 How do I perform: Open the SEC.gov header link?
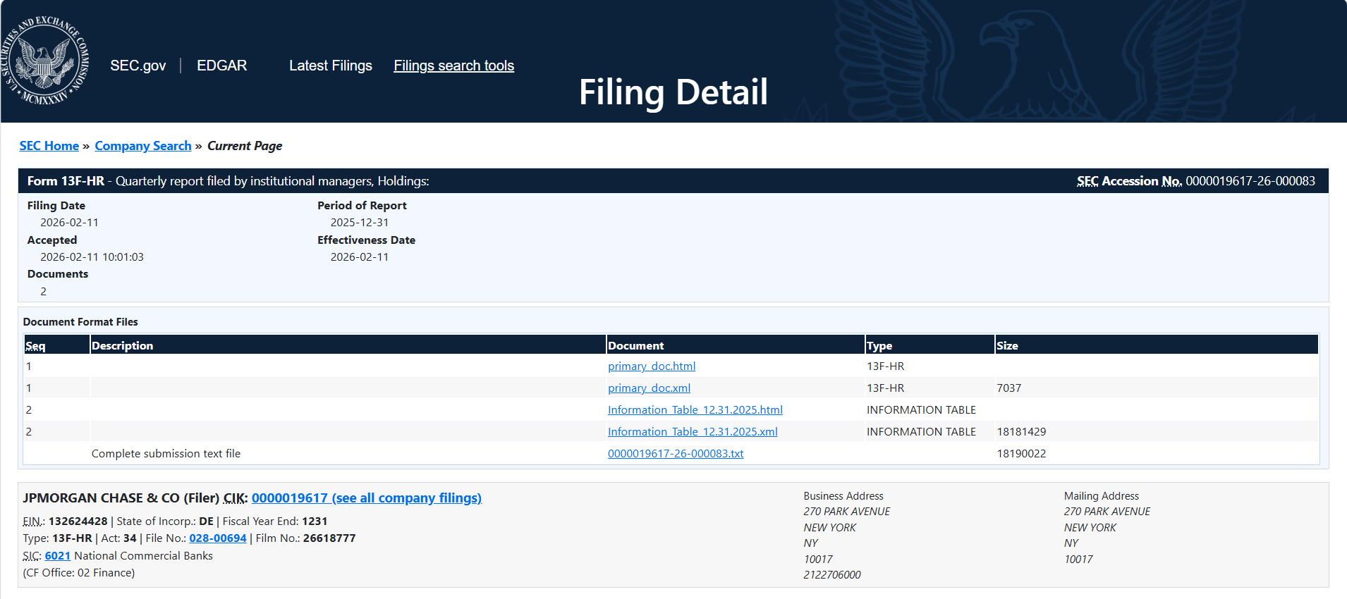coord(138,66)
